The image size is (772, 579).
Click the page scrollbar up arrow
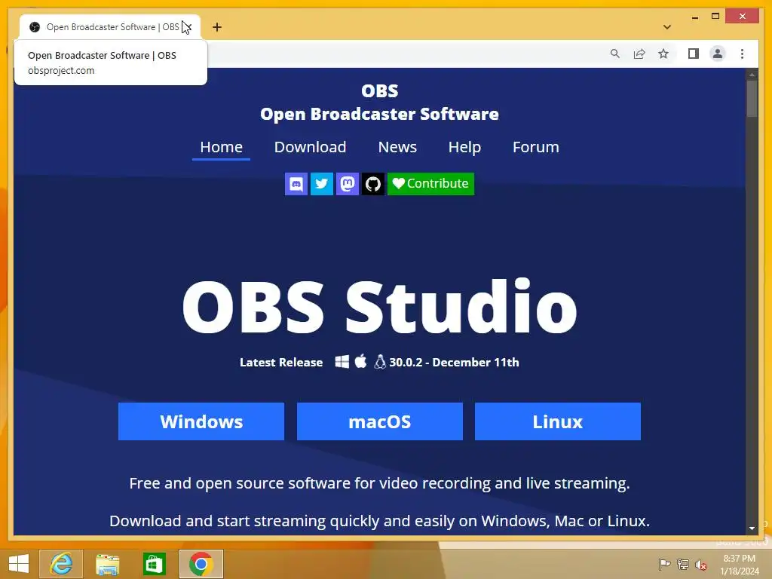click(x=752, y=75)
